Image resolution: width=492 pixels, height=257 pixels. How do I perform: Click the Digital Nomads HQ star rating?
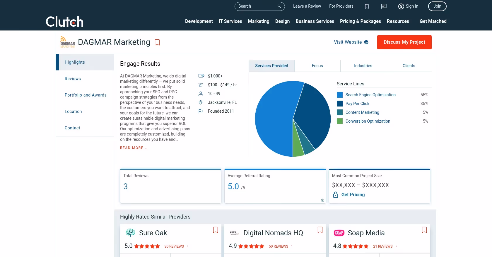click(x=251, y=246)
